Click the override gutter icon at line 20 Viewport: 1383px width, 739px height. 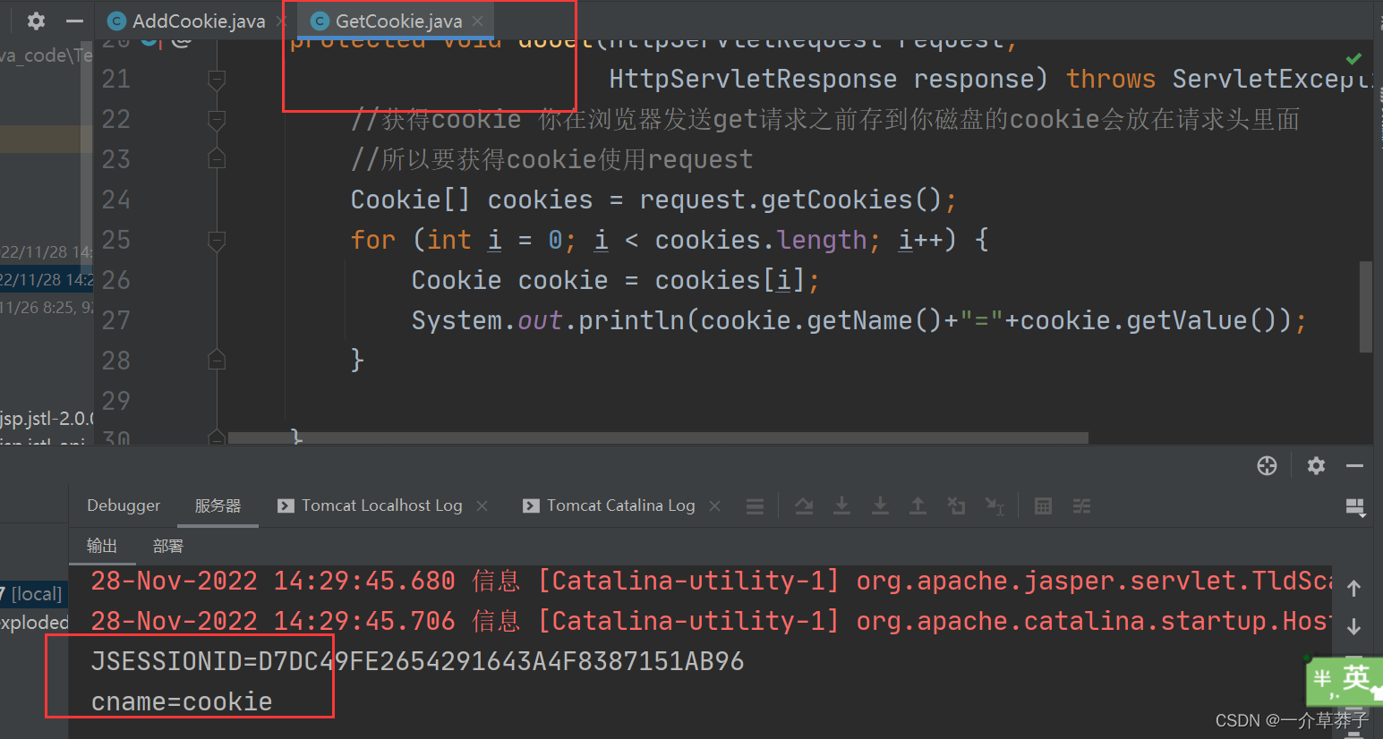150,40
